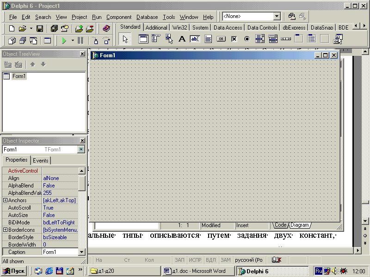Click the Align property value alNone
Screen dimensions: 370x277
pyautogui.click(x=60, y=178)
